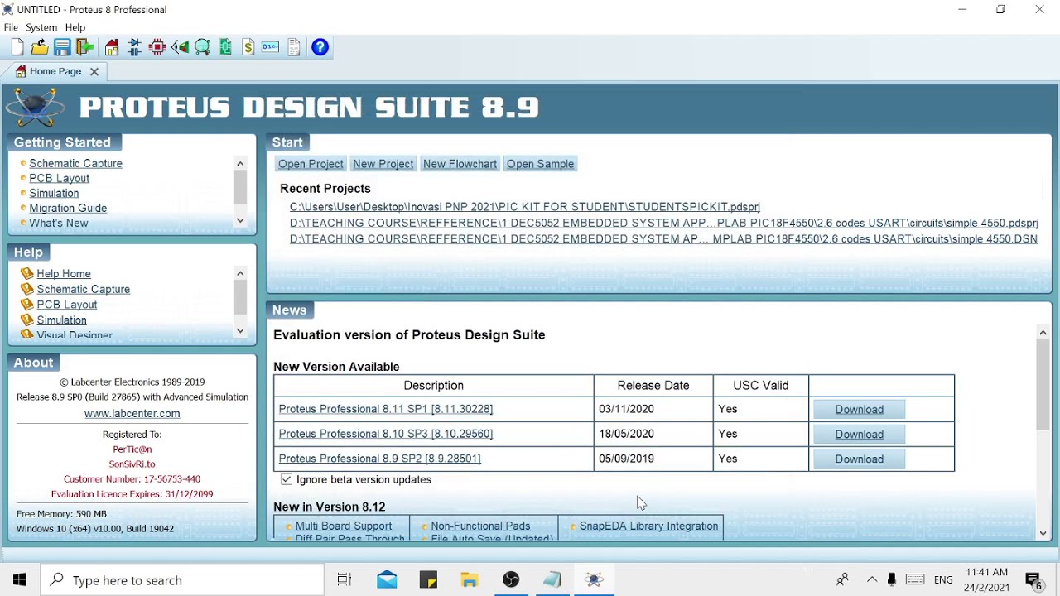Click the blue Help question mark icon
Screen dimensions: 1060x596
click(x=320, y=47)
